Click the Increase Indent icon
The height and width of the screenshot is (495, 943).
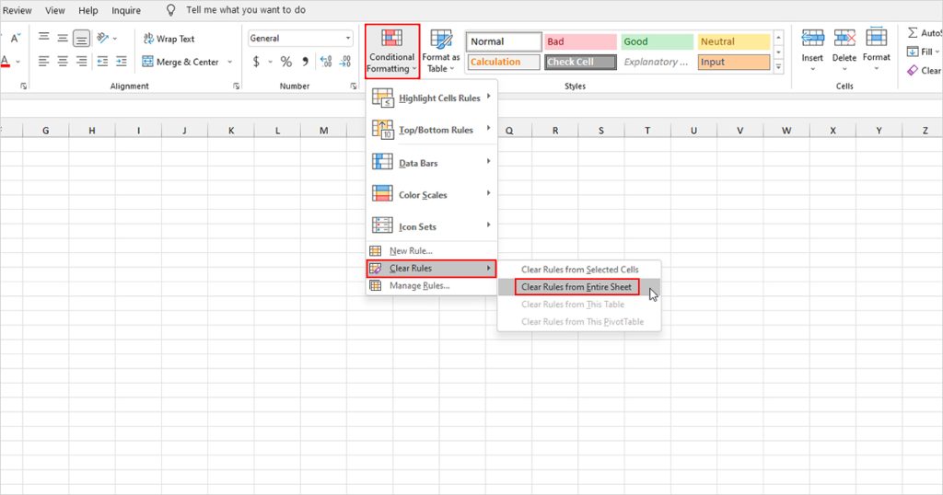tap(122, 62)
